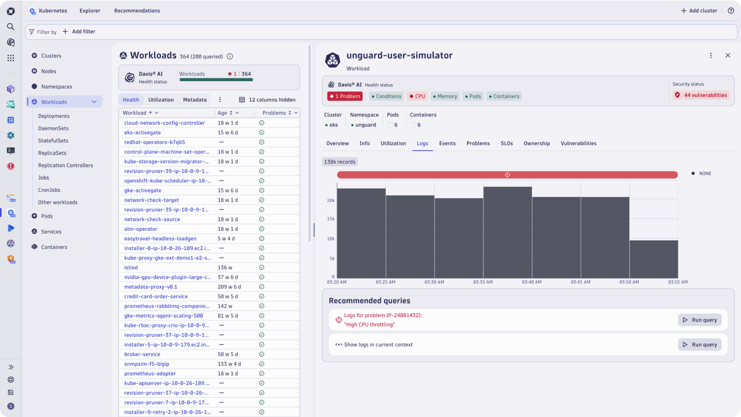
Task: Click Add filter
Action: pyautogui.click(x=79, y=32)
